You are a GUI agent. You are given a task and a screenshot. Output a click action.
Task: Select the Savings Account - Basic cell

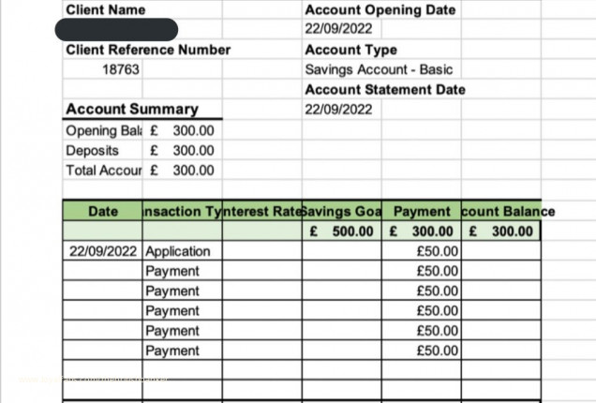tap(370, 69)
